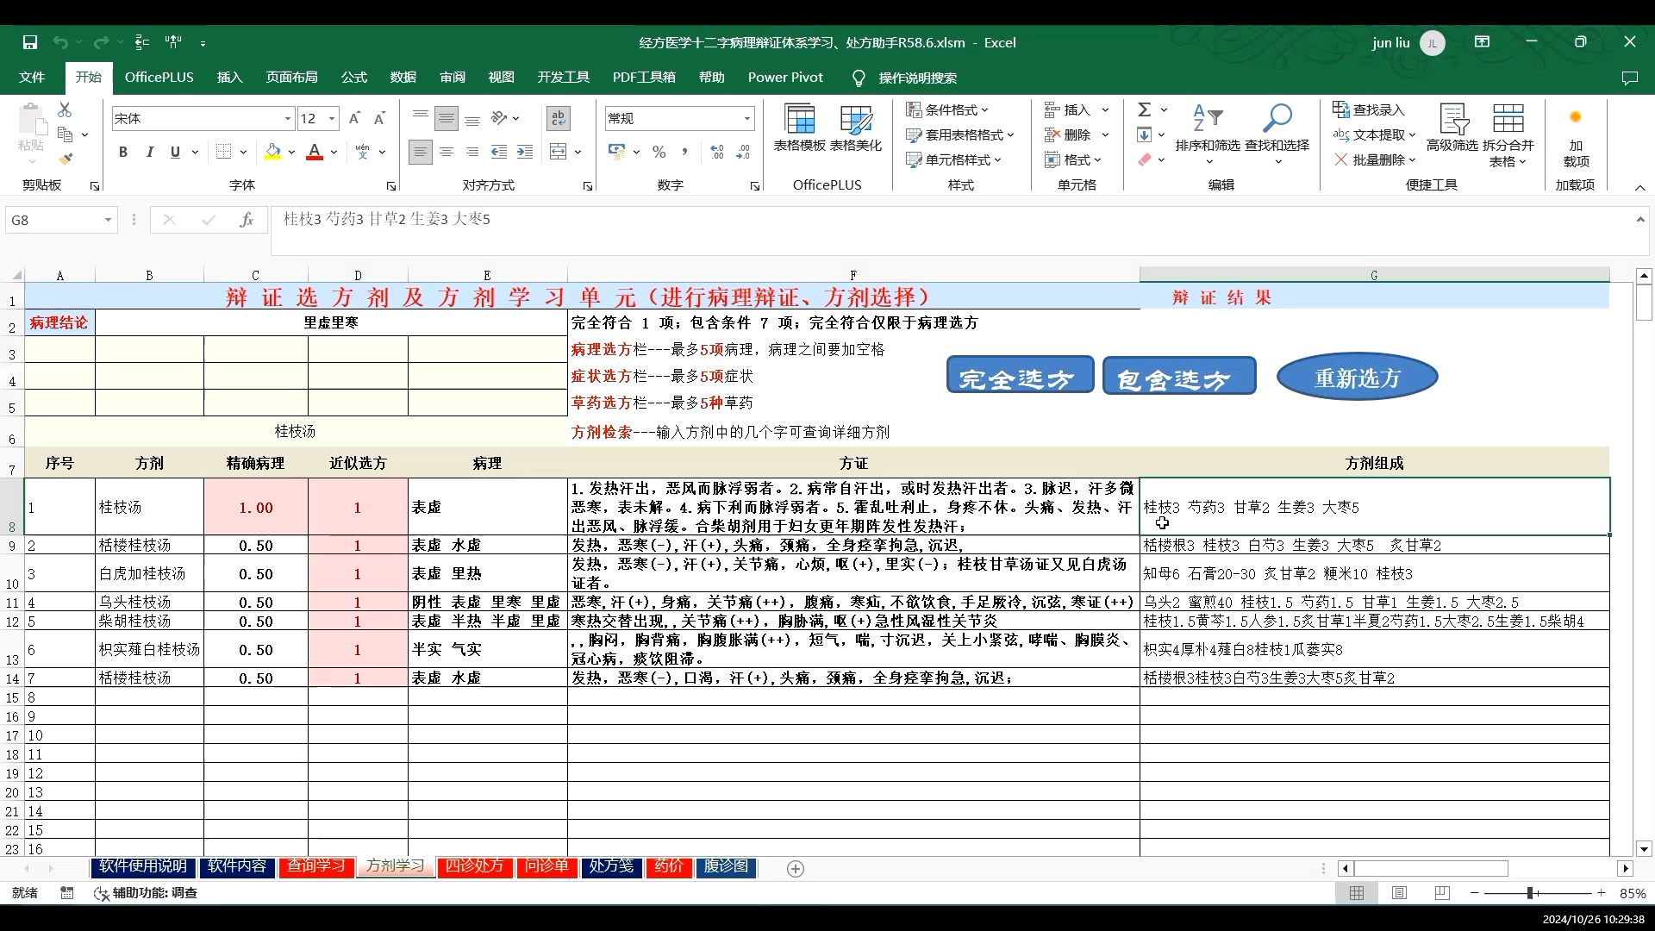
Task: Toggle bold formatting
Action: click(123, 152)
